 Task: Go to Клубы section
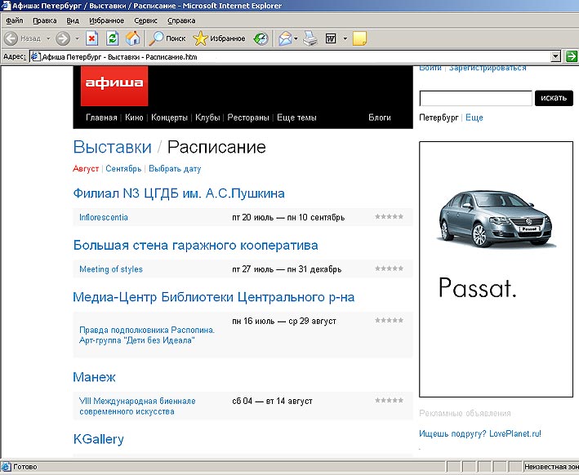pos(207,118)
